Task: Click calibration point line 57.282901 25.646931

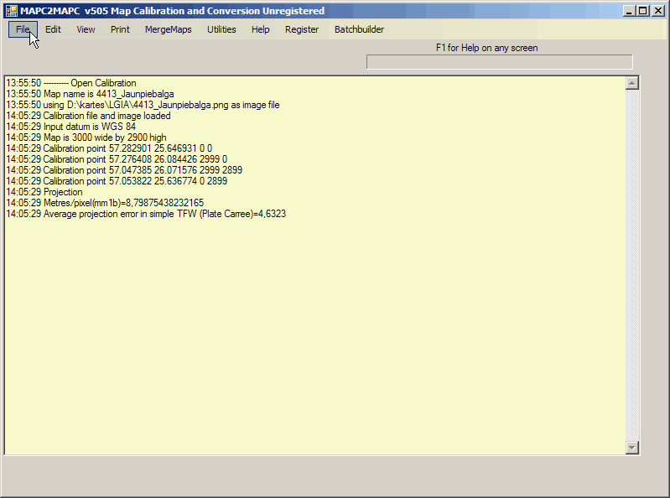Action: pyautogui.click(x=109, y=148)
